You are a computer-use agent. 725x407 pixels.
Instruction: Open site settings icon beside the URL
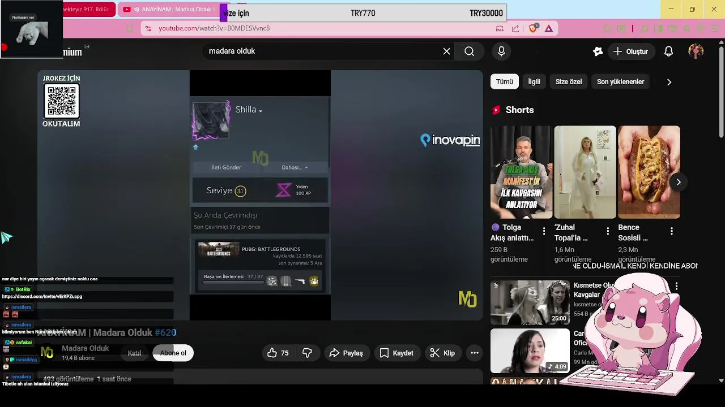click(148, 28)
